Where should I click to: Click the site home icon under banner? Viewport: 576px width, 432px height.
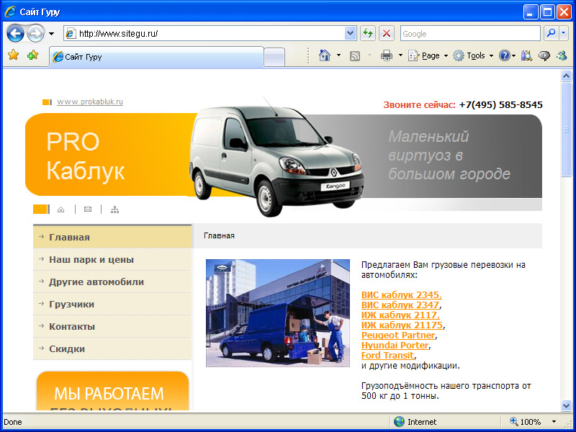[61, 210]
